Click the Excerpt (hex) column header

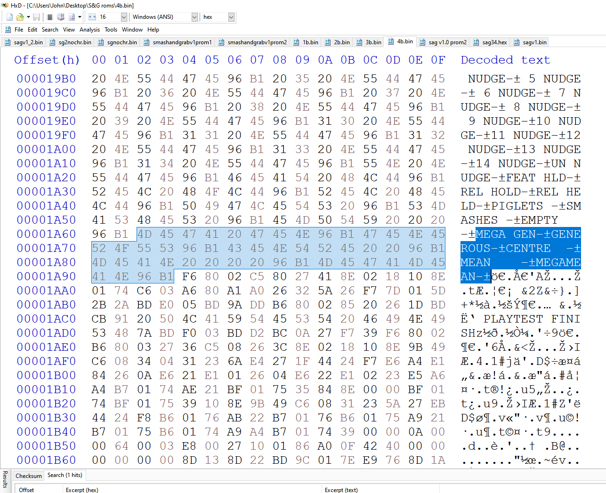(x=82, y=490)
